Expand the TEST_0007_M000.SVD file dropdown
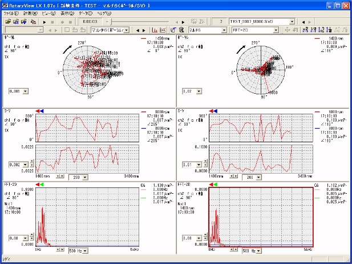Screen dimensions: 352x264 292,22
